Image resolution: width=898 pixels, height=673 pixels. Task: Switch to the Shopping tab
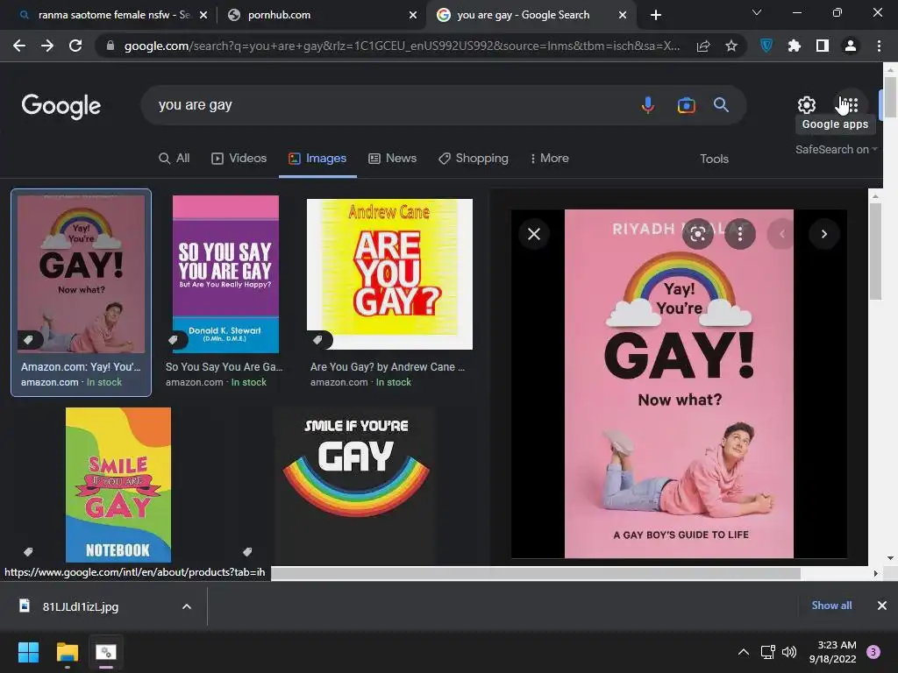tap(473, 159)
